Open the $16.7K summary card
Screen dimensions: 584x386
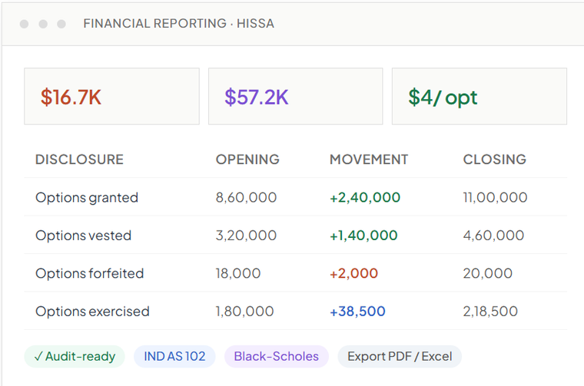(x=111, y=97)
